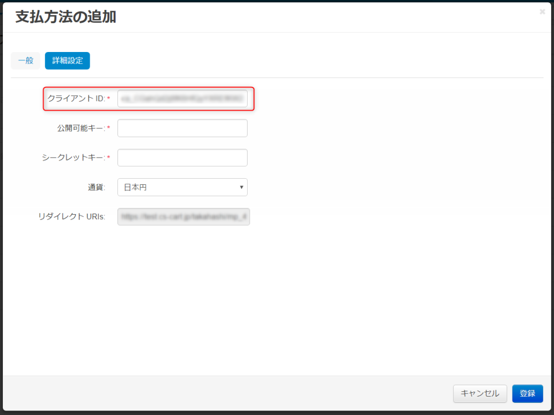Click the キャンセル button

pos(480,393)
